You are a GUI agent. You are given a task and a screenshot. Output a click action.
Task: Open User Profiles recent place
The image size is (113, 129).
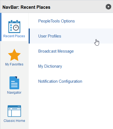(x=71, y=36)
